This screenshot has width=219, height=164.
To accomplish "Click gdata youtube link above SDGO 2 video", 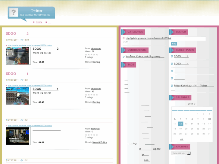I will pyautogui.click(x=30, y=45).
